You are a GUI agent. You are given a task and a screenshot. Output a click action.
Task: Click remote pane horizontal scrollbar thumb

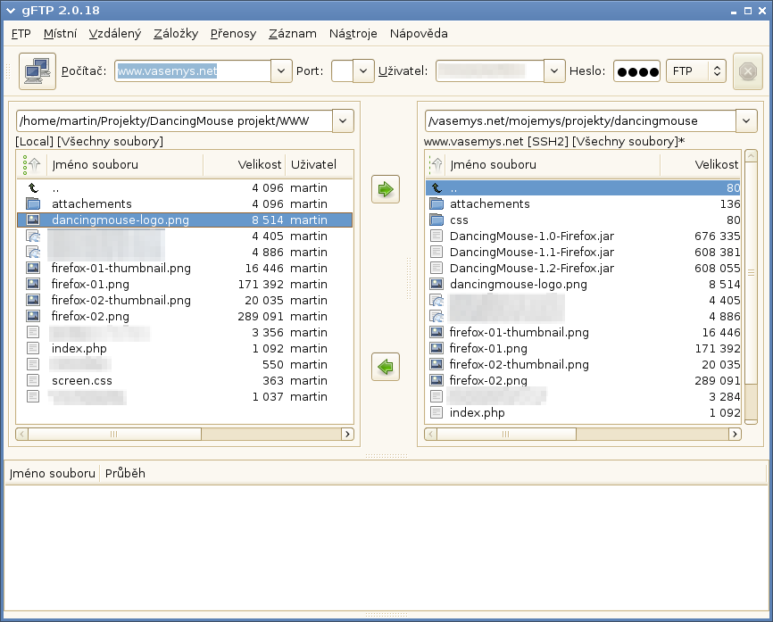506,435
